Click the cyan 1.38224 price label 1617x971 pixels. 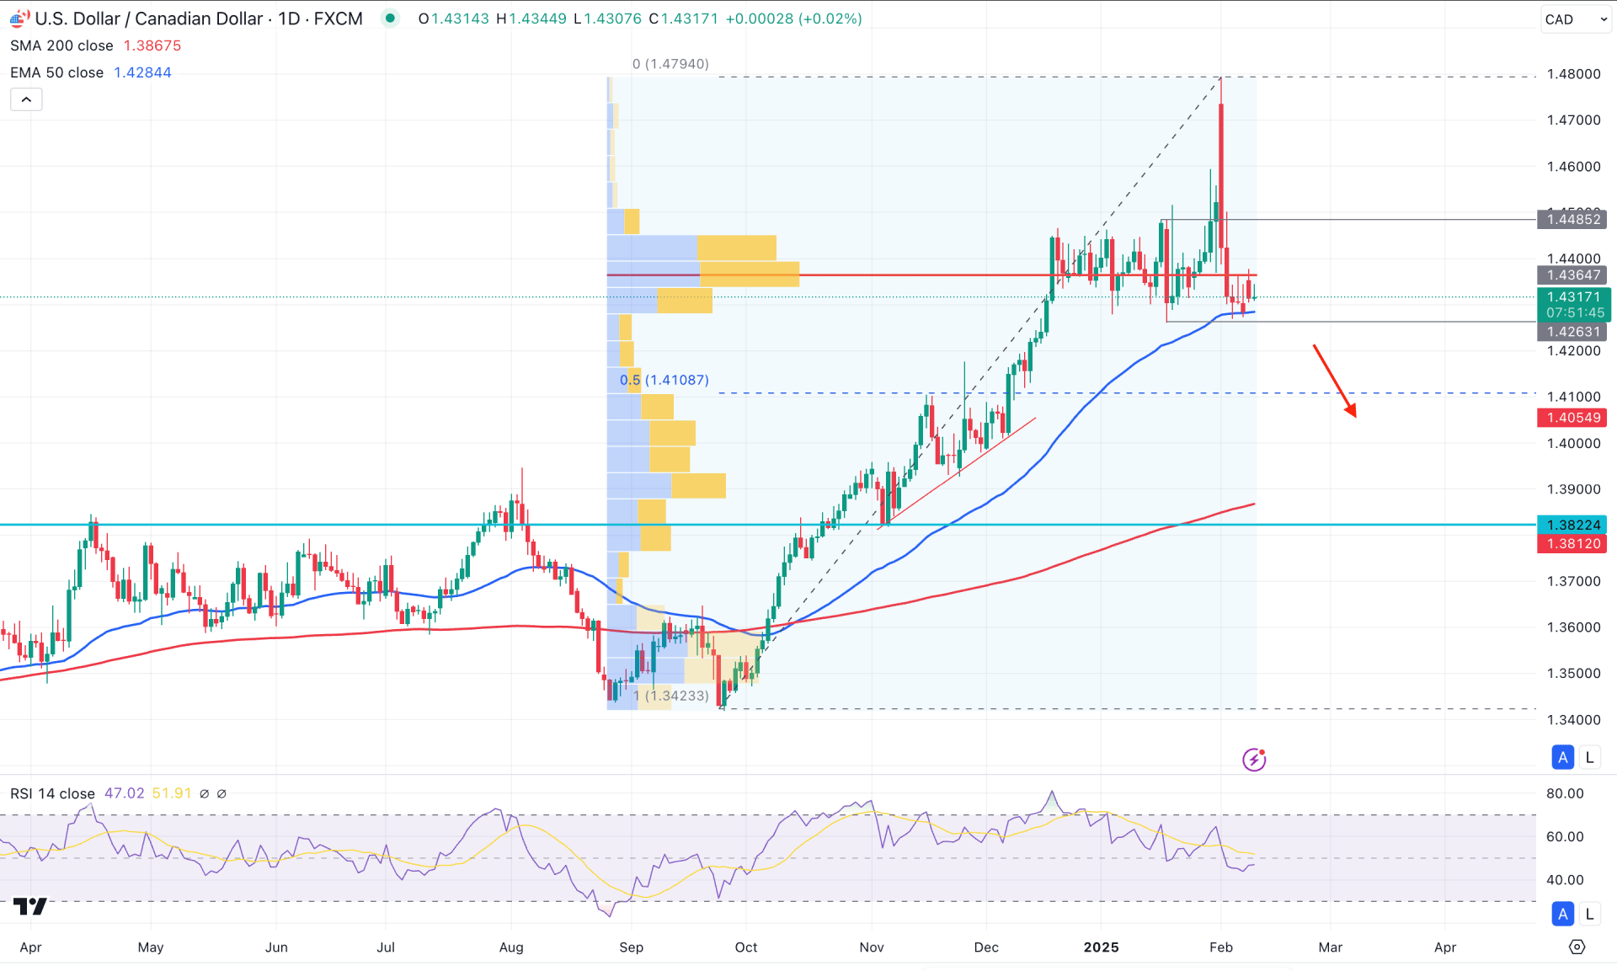[1573, 525]
